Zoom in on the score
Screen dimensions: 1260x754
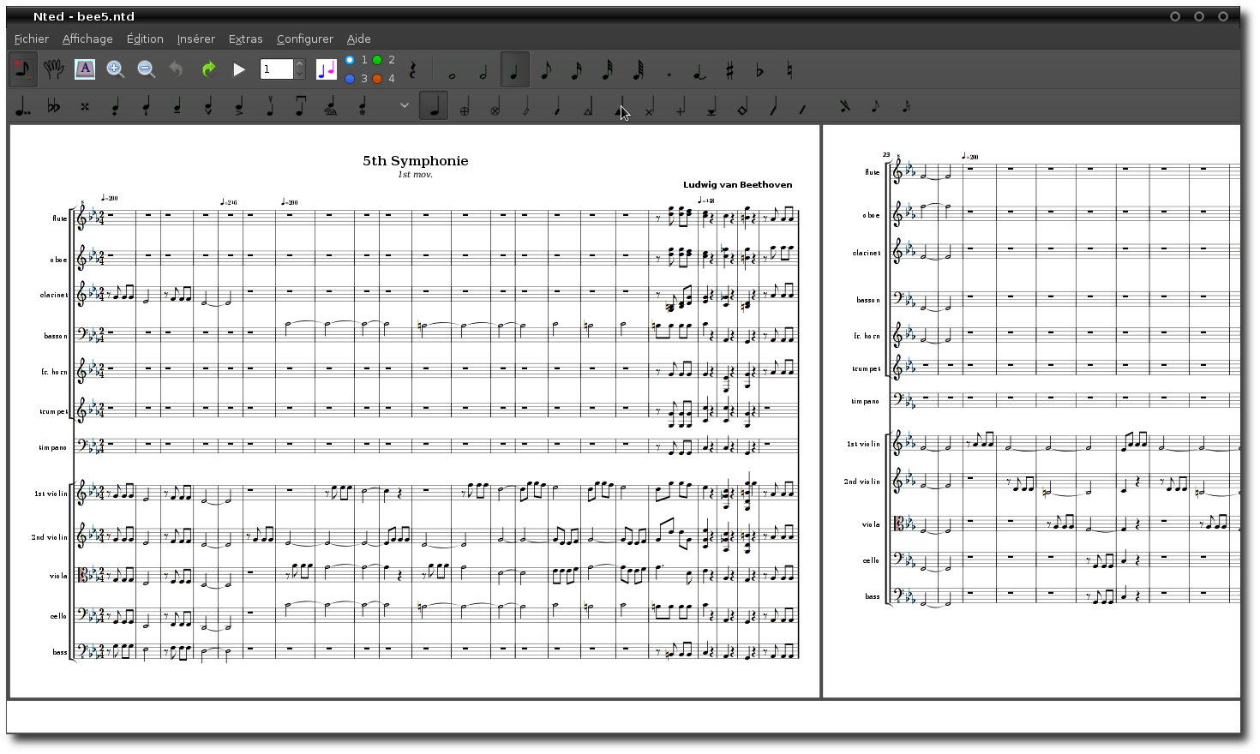point(115,69)
